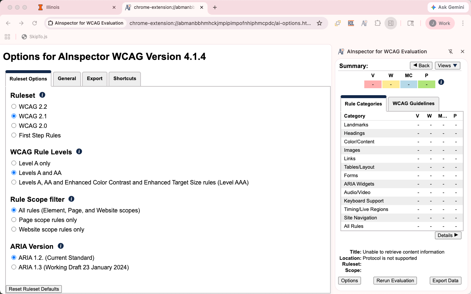Screen dimensions: 471x294
Task: Select Levels A, AA and Enhanced AAA rules
Action: click(x=14, y=182)
